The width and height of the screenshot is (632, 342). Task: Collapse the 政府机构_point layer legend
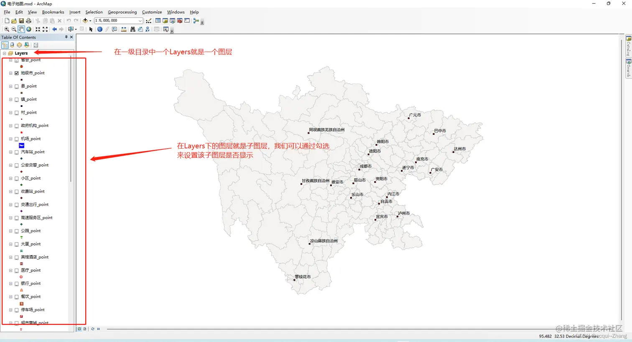point(11,126)
